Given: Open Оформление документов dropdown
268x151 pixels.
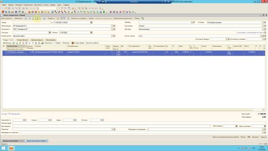Looking at the screenshot, I should (x=123, y=18).
